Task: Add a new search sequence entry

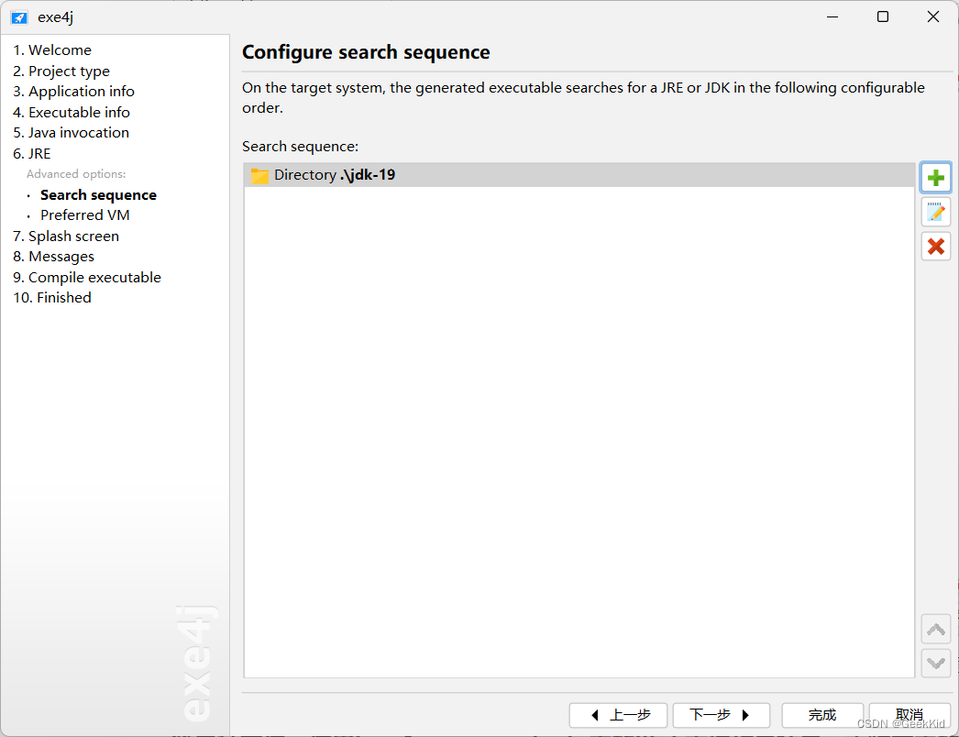Action: pyautogui.click(x=935, y=178)
